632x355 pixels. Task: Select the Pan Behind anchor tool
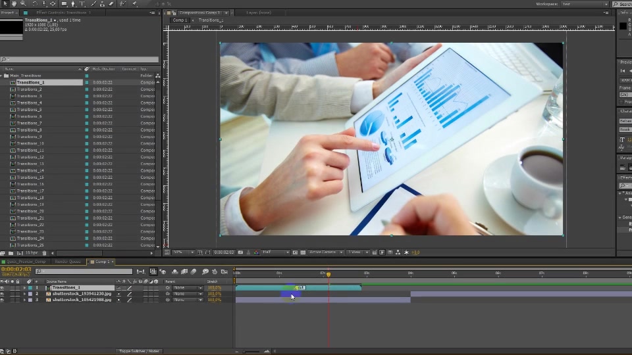[x=53, y=4]
